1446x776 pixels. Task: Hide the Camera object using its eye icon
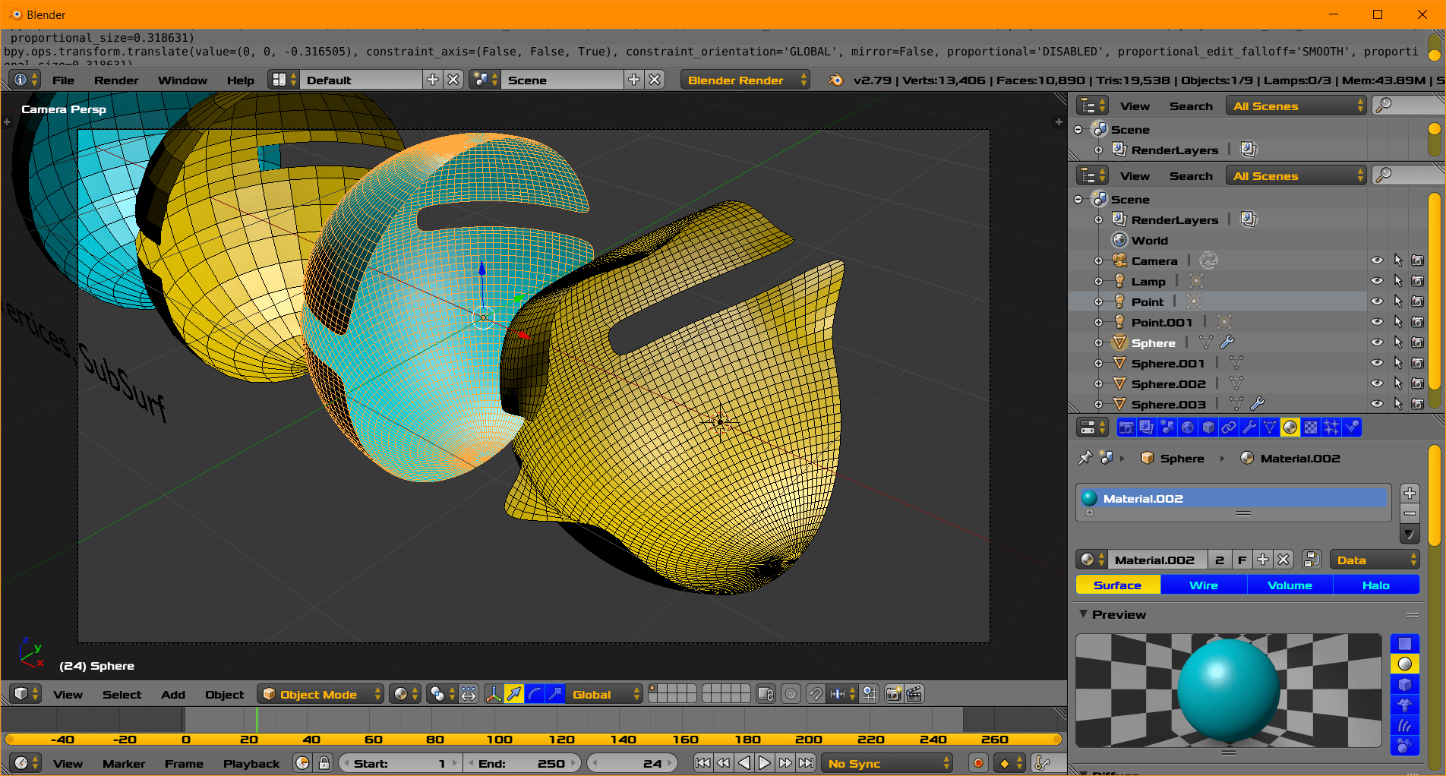pyautogui.click(x=1377, y=260)
